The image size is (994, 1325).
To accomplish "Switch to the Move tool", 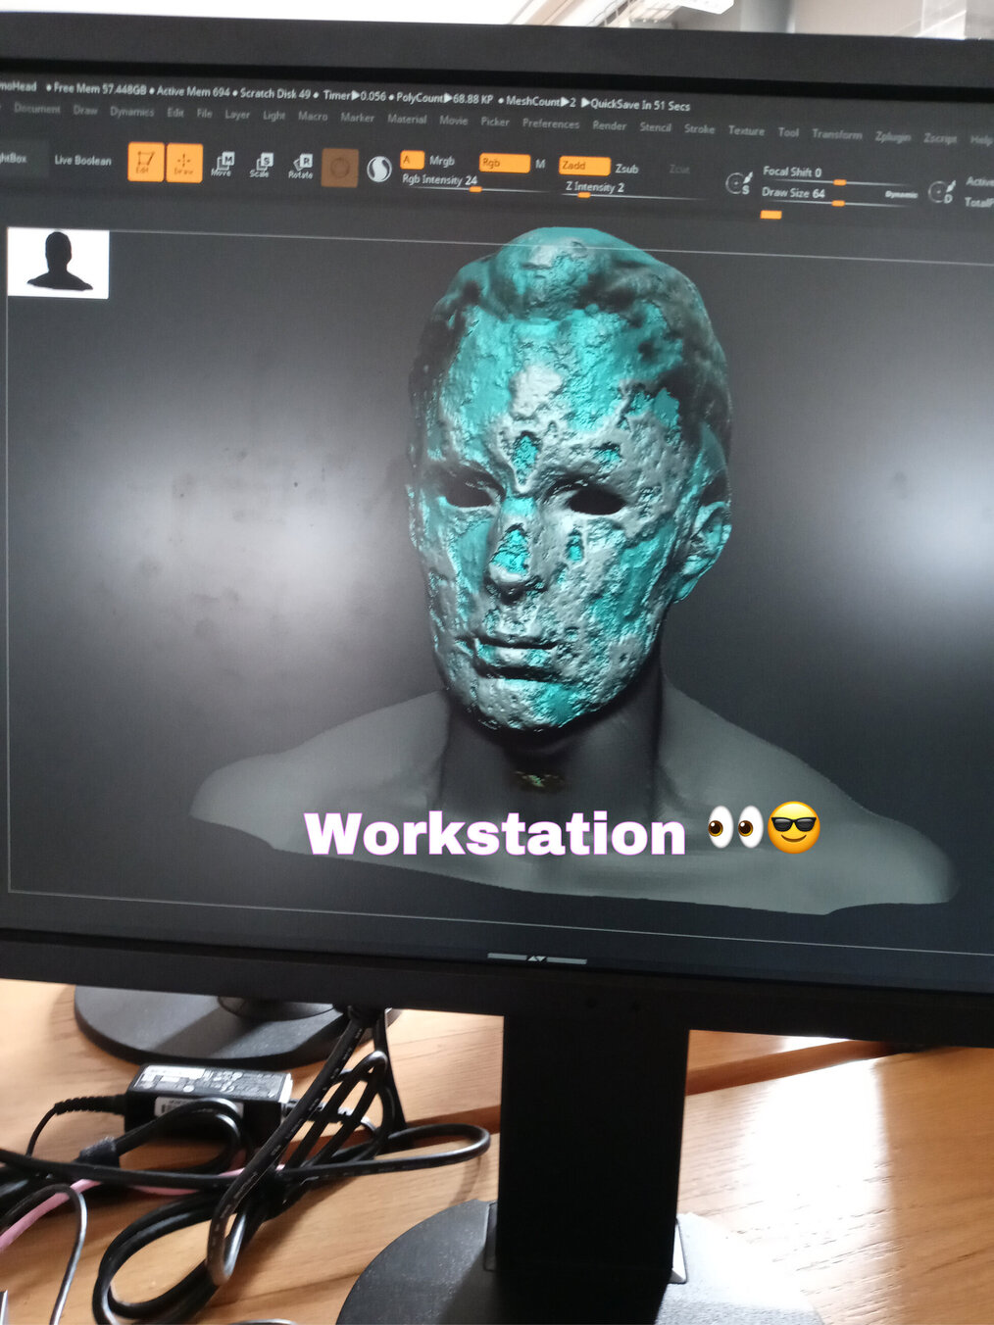I will 222,165.
